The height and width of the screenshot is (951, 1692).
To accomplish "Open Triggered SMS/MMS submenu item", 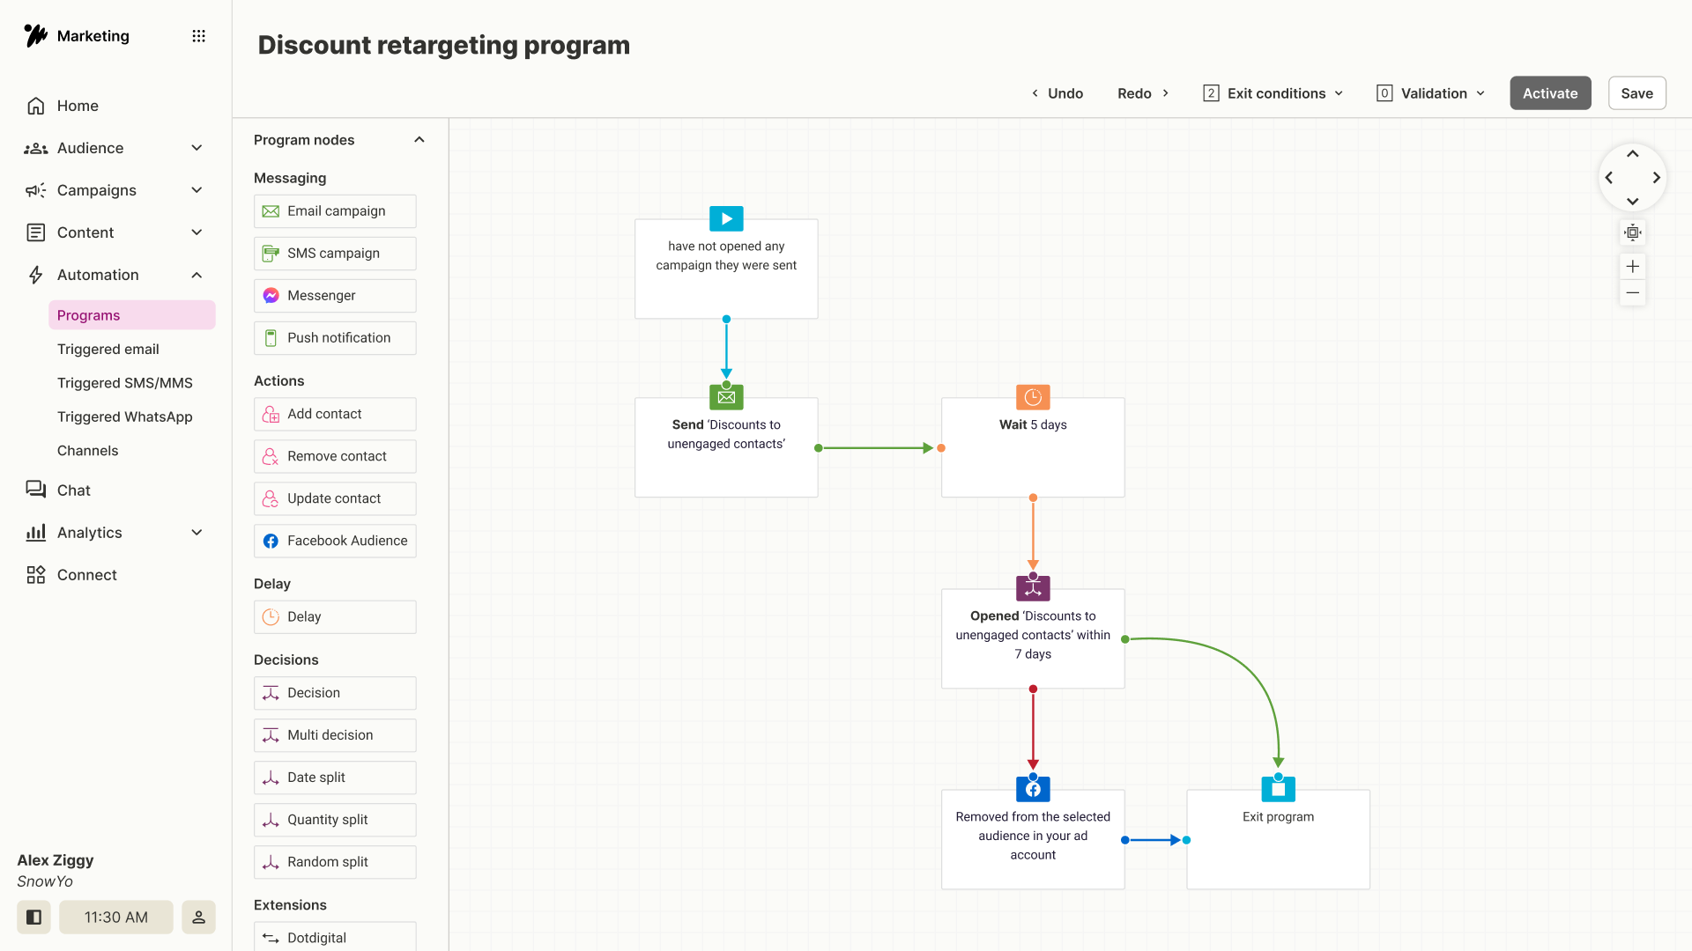I will 125,383.
